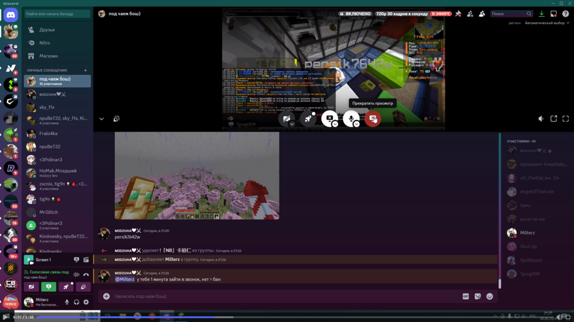Mute microphone in call controls
The width and height of the screenshot is (574, 322).
pos(351,119)
